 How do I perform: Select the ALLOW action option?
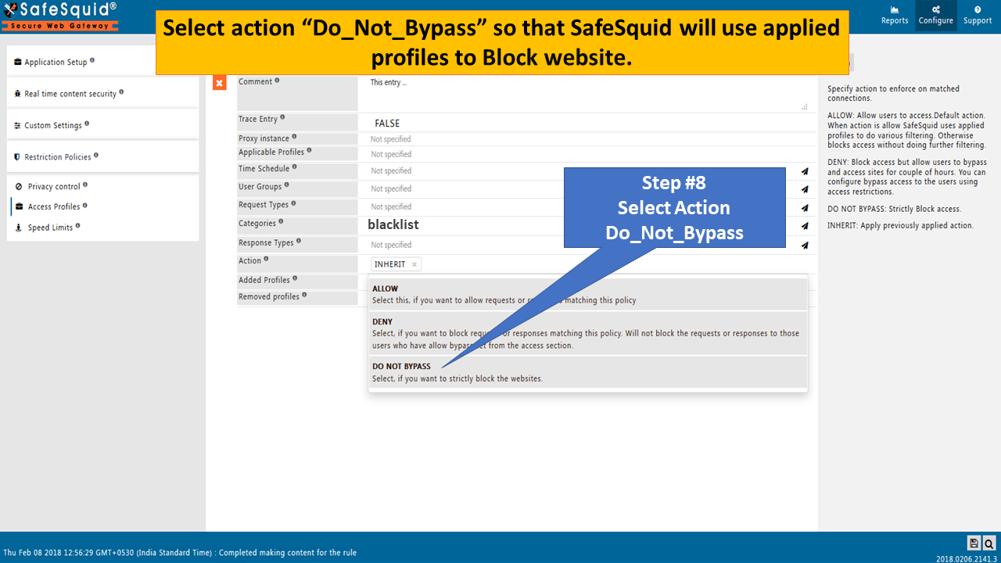588,294
